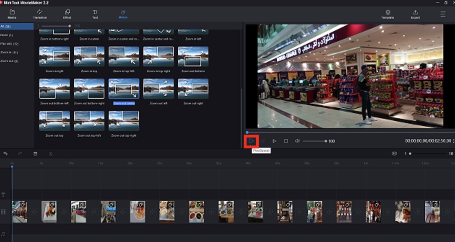455x242 pixels.
Task: Click the Export button
Action: [x=415, y=14]
